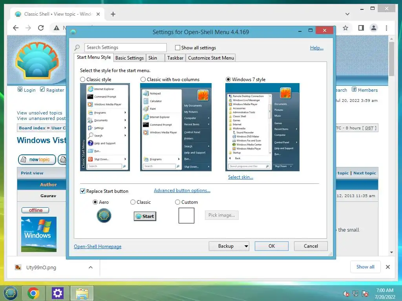Click Show all in the downloads bar

pos(365,267)
